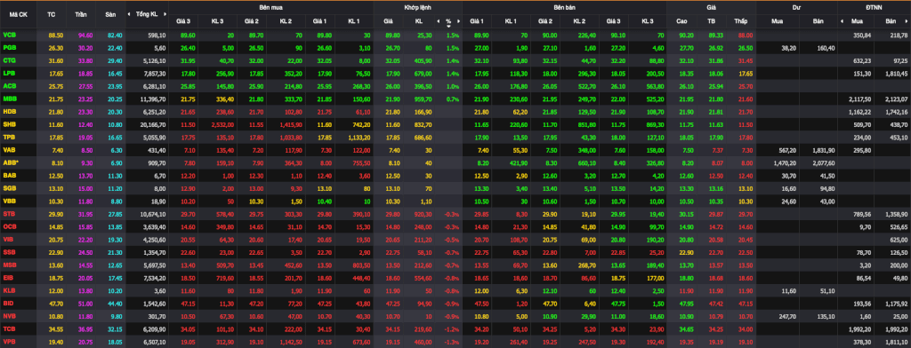
Task: Click left arrow next to % column
Action: pos(439,21)
